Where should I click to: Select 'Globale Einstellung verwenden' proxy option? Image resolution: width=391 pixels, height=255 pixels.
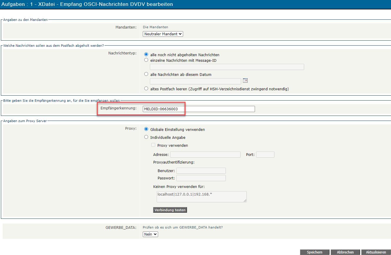point(146,129)
